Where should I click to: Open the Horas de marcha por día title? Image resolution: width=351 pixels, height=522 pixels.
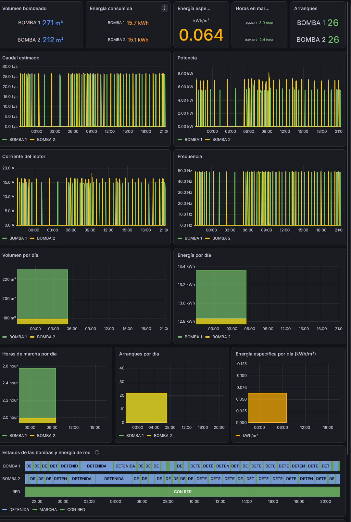pyautogui.click(x=29, y=354)
